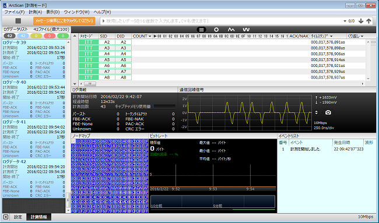Collapse the side panel using the bottom-left arrow icon

(x=6, y=217)
